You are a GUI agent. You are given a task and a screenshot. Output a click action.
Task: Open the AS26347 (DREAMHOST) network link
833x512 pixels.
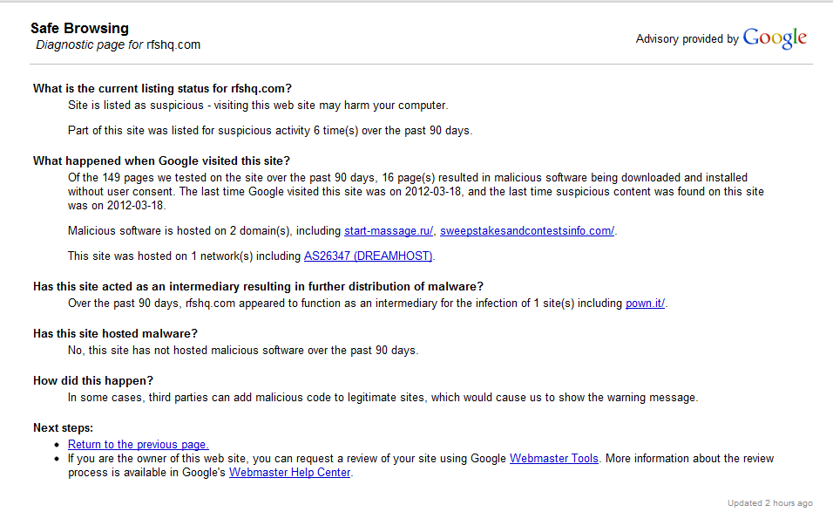[368, 256]
